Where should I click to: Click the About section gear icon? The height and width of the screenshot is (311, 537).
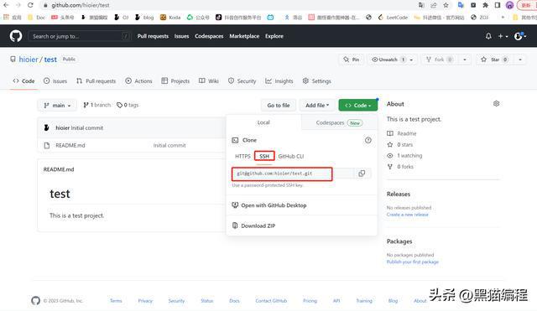tap(496, 104)
